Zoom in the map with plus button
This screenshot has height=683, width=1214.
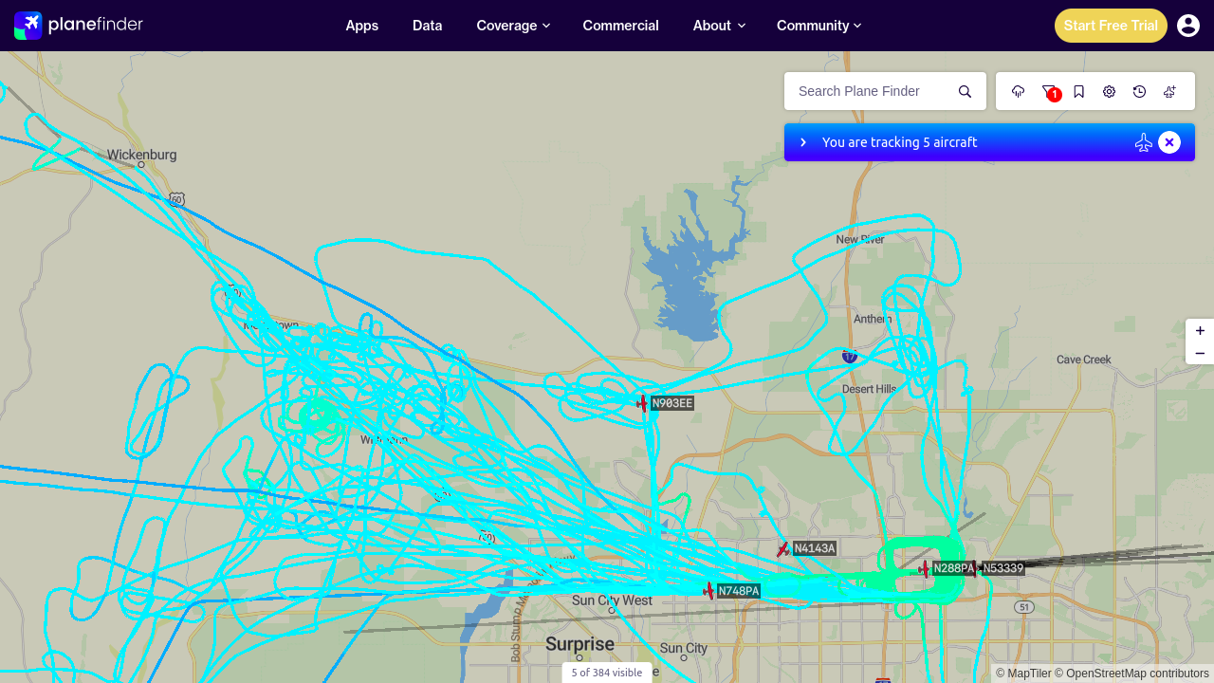(1200, 330)
